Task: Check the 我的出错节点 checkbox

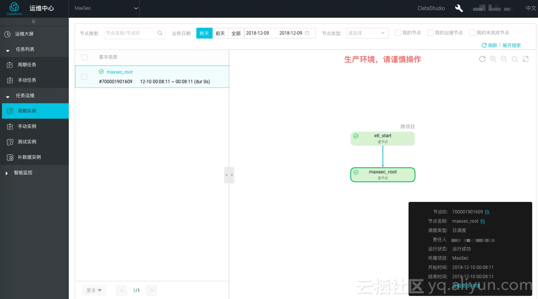Action: 430,33
